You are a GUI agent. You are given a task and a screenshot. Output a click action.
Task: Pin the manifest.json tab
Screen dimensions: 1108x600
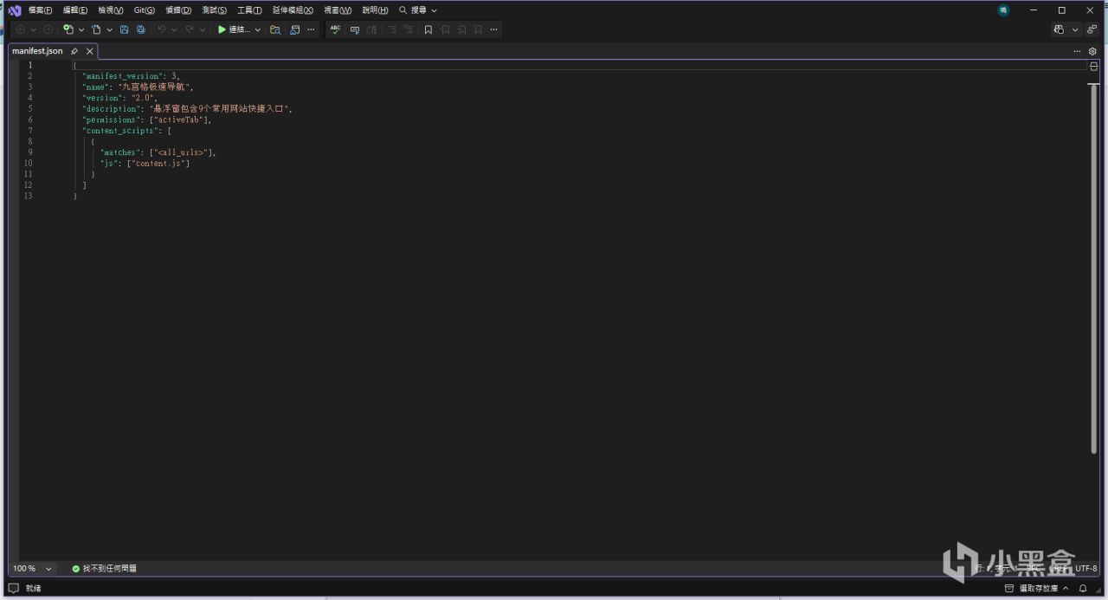[x=74, y=51]
